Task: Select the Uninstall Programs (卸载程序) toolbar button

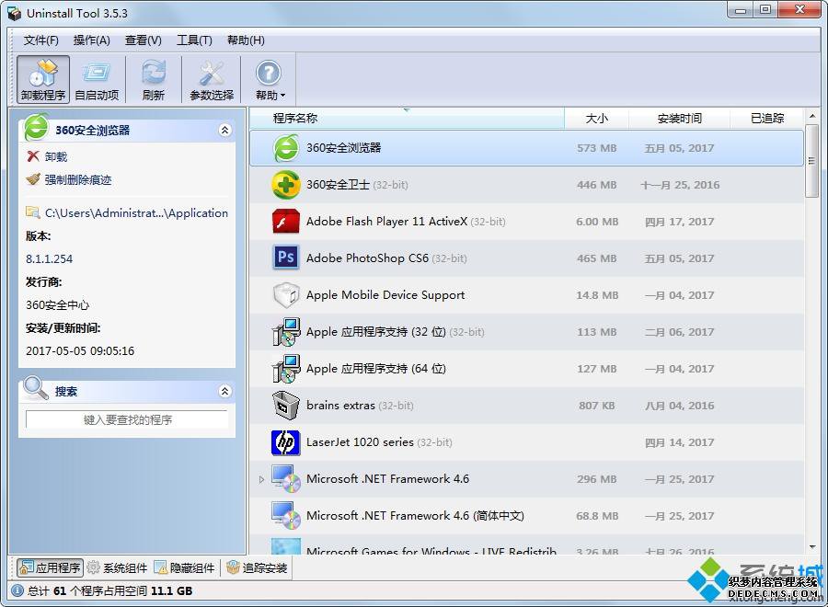Action: click(x=43, y=80)
